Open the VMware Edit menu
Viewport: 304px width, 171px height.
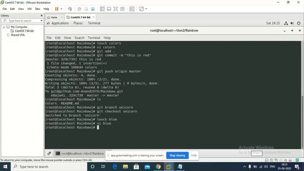click(x=12, y=9)
